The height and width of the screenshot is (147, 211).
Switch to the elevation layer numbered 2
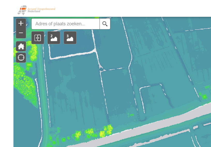(x=54, y=38)
